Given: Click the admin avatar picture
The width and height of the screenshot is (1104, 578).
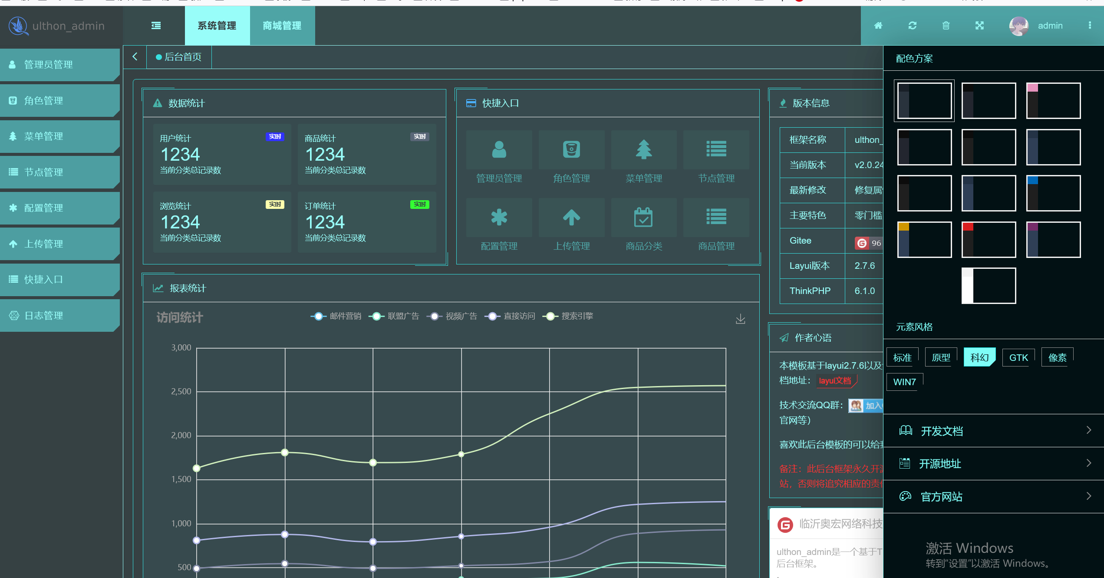Looking at the screenshot, I should click(1018, 26).
